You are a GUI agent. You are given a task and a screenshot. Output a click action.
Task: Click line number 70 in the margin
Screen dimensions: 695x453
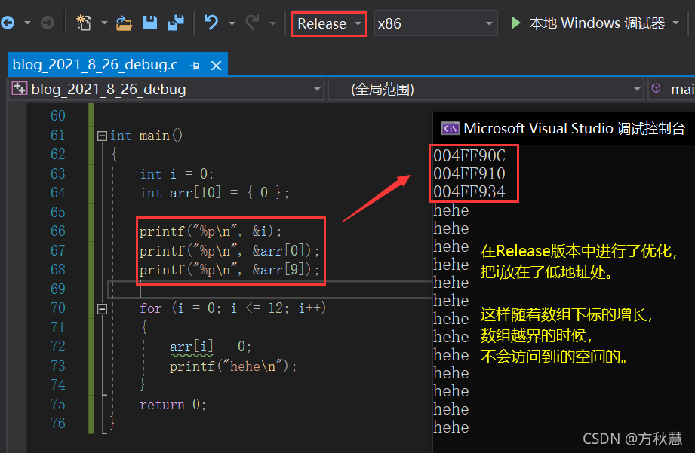pyautogui.click(x=57, y=308)
